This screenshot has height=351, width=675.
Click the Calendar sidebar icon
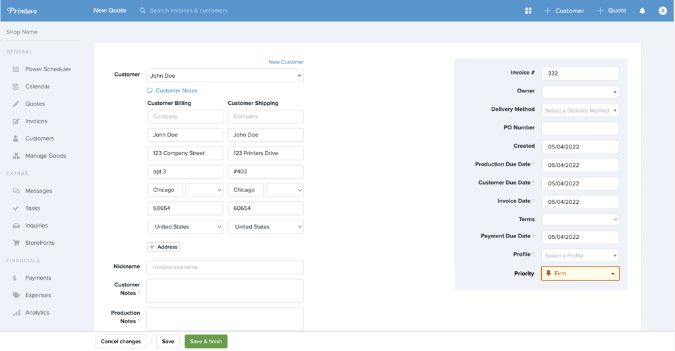[x=16, y=86]
